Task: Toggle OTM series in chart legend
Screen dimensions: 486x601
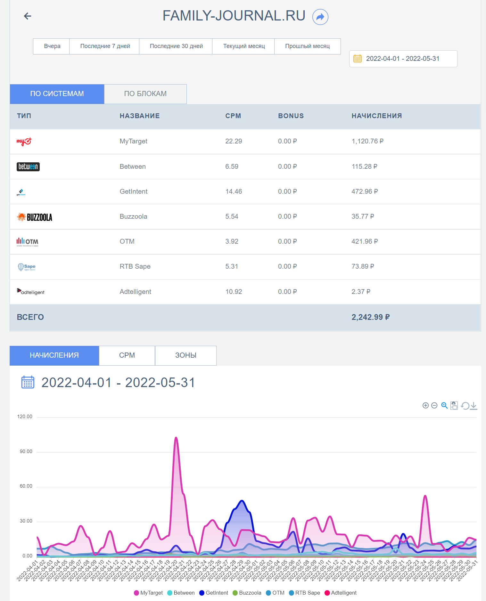Action: (275, 593)
